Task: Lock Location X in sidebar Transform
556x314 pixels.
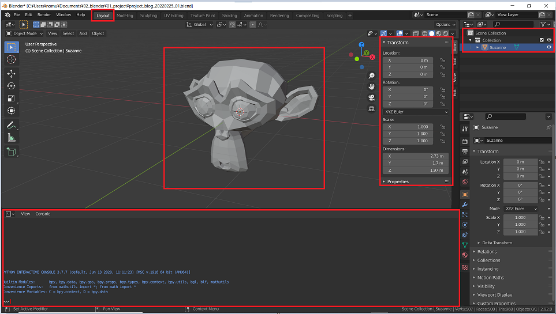Action: [x=442, y=60]
